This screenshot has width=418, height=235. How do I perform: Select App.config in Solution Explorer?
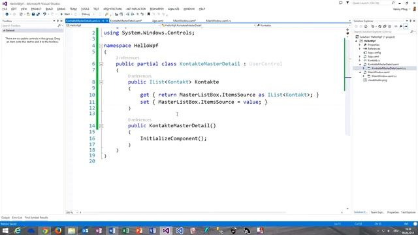click(374, 53)
